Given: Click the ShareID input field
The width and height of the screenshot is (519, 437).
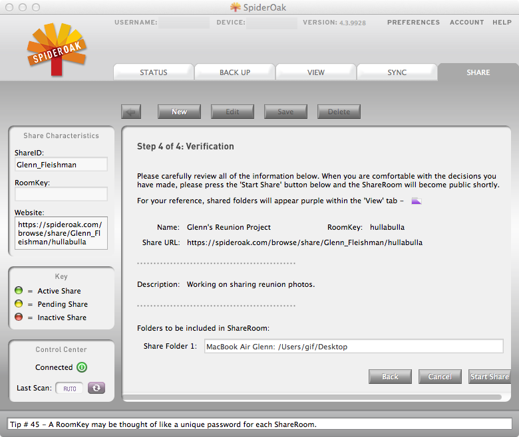Looking at the screenshot, I should click(61, 164).
